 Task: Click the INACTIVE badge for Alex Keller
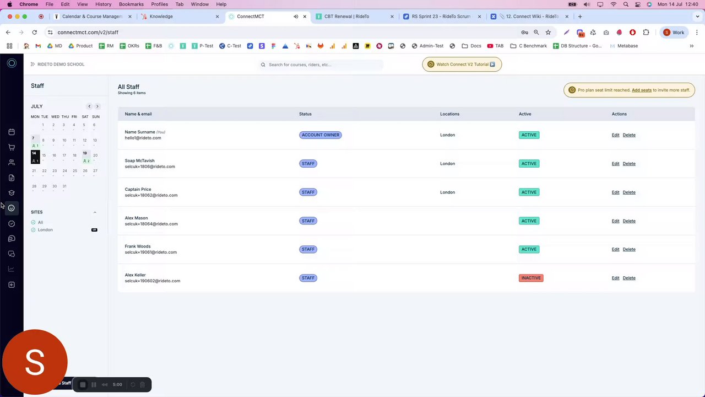(x=531, y=278)
